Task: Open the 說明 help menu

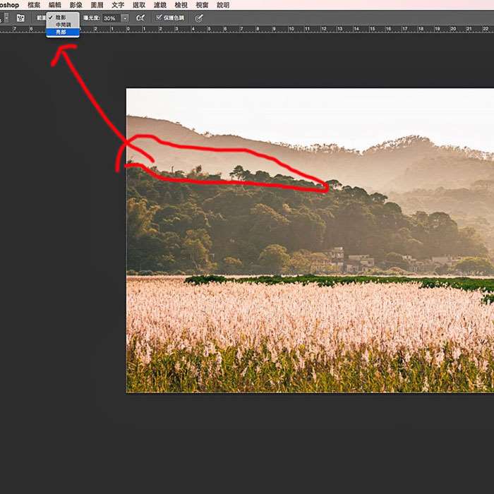Action: pyautogui.click(x=223, y=5)
